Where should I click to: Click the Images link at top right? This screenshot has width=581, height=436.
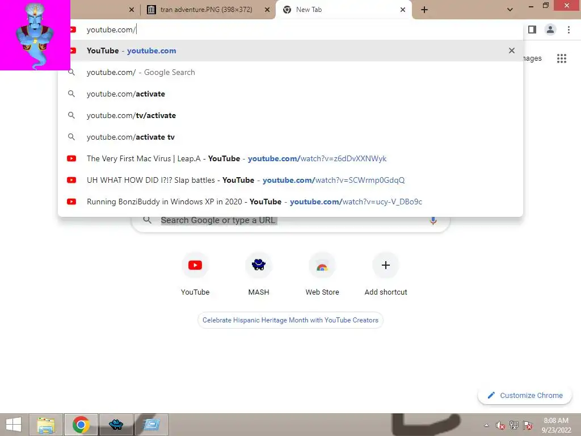click(x=532, y=58)
